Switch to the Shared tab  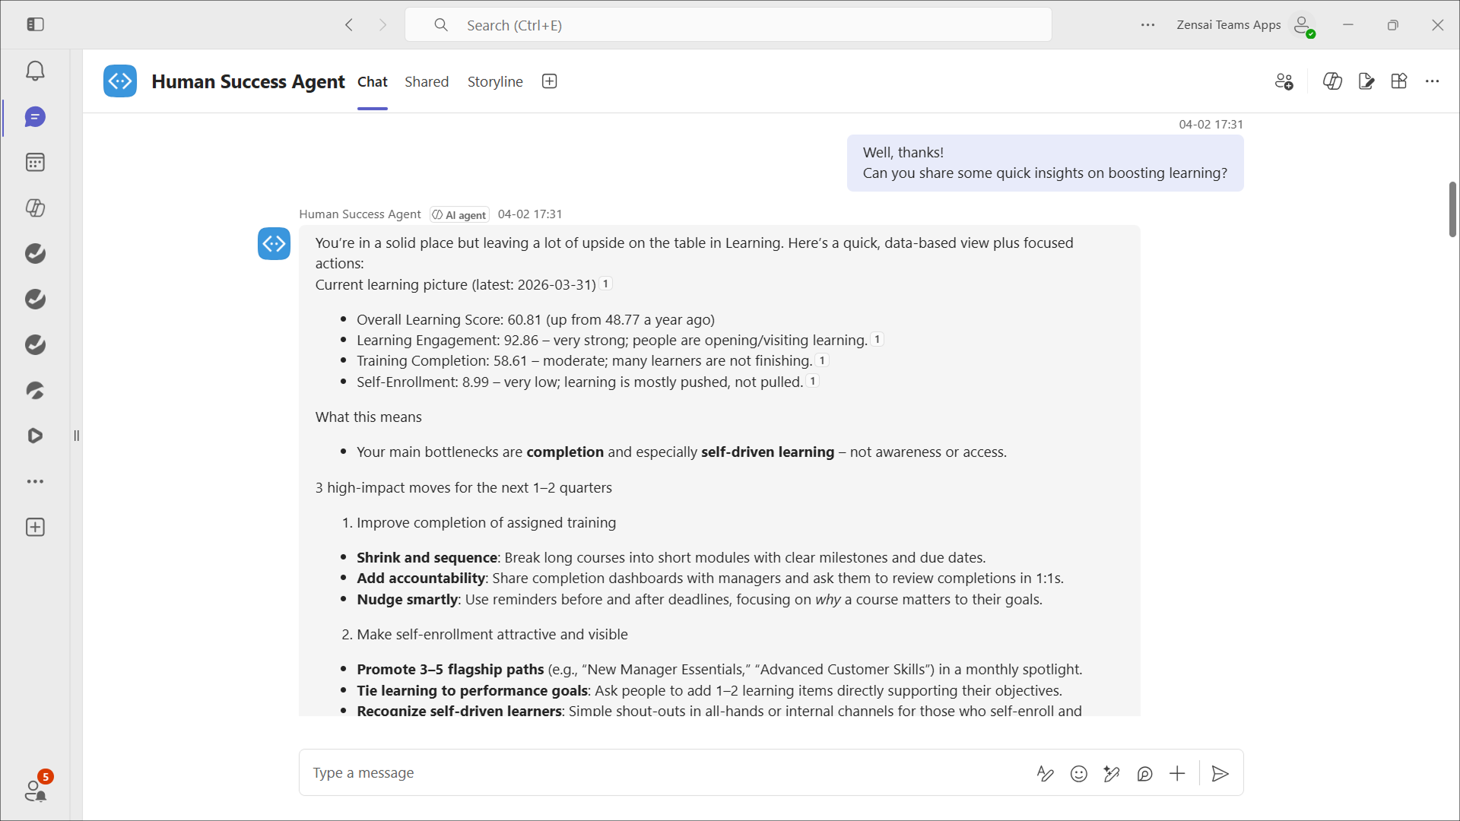pos(426,81)
